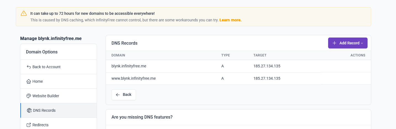
Task: Select the www.blynk.infinityfree.me record row
Action: [134, 78]
